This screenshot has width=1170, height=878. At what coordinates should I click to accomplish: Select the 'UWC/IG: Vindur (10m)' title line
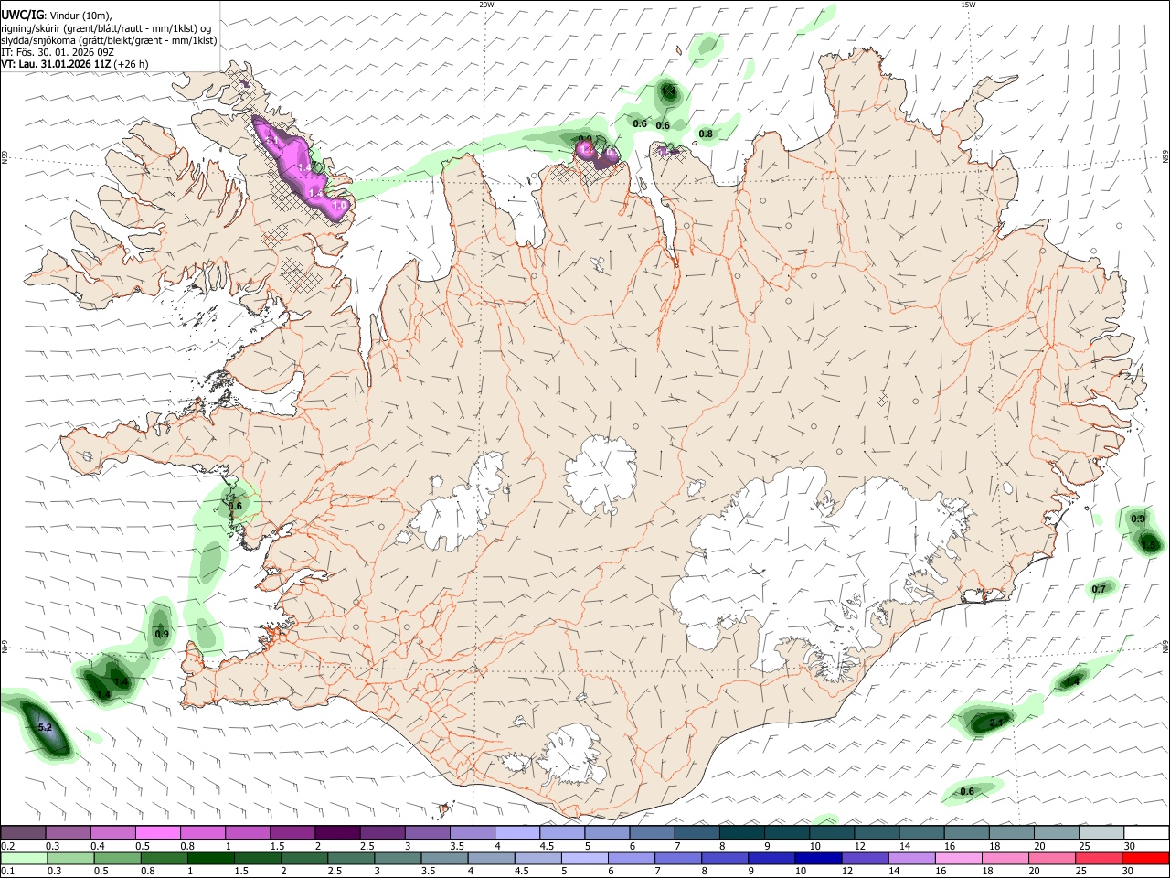click(x=57, y=16)
